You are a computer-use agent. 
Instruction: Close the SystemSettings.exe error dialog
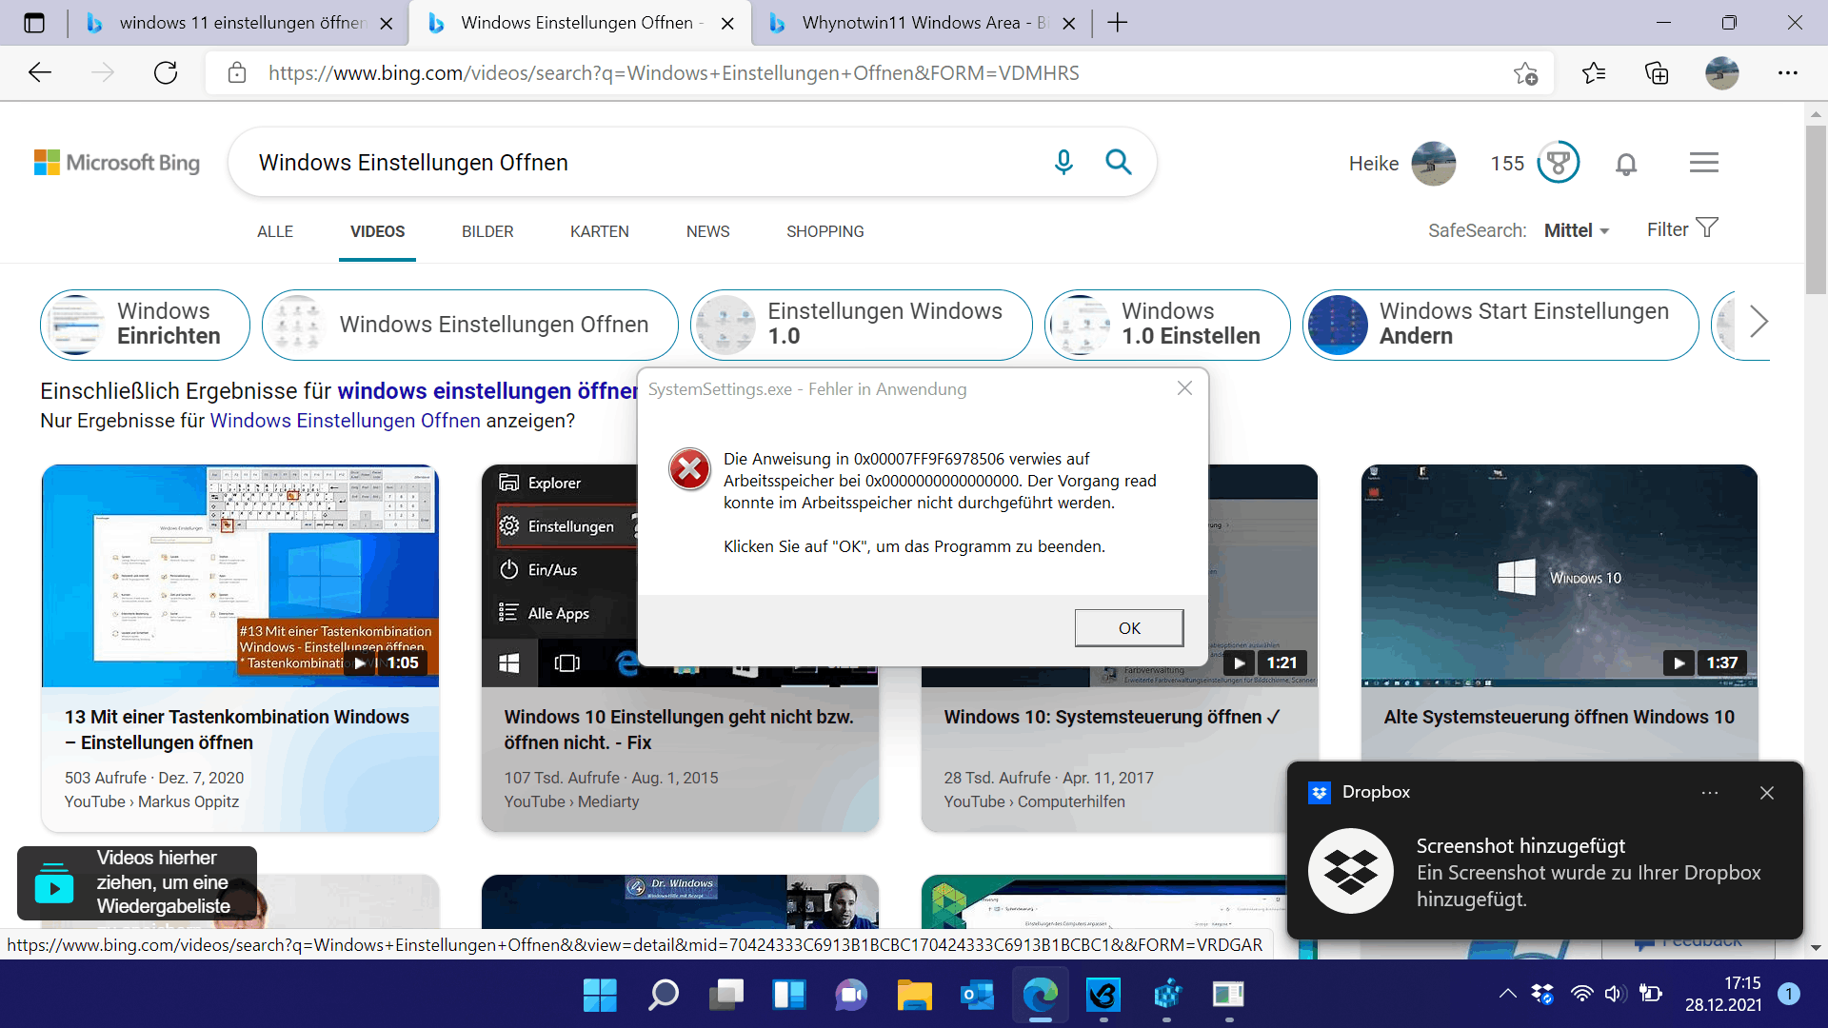[x=1184, y=388]
